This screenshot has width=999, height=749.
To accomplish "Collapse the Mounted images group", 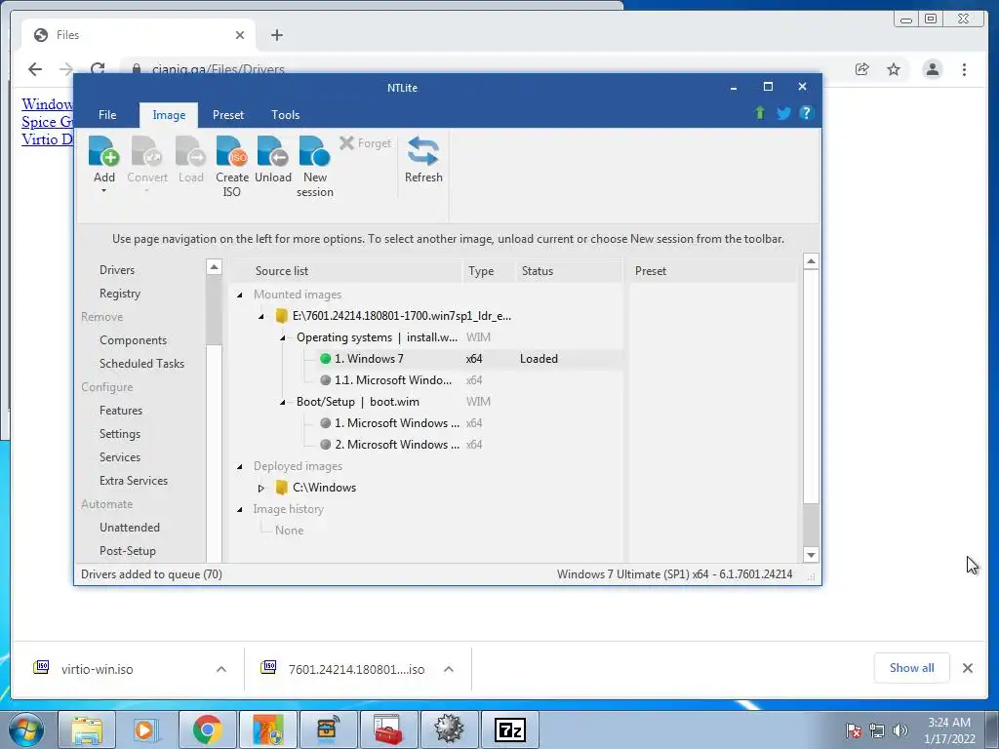I will [x=240, y=295].
